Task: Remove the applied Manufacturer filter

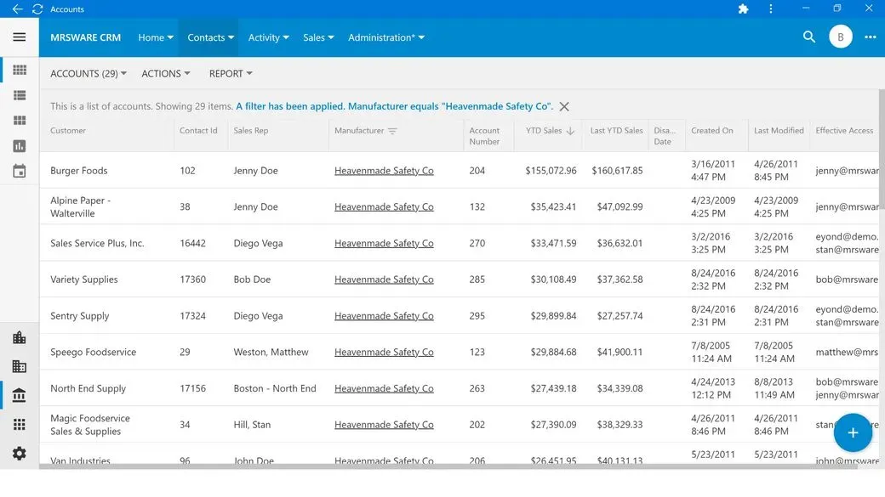Action: tap(564, 107)
